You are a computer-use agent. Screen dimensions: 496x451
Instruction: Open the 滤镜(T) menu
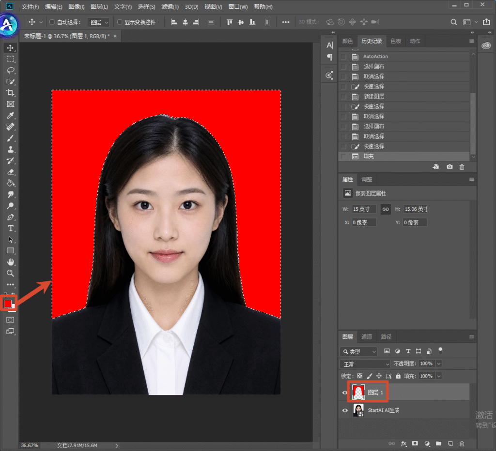170,7
